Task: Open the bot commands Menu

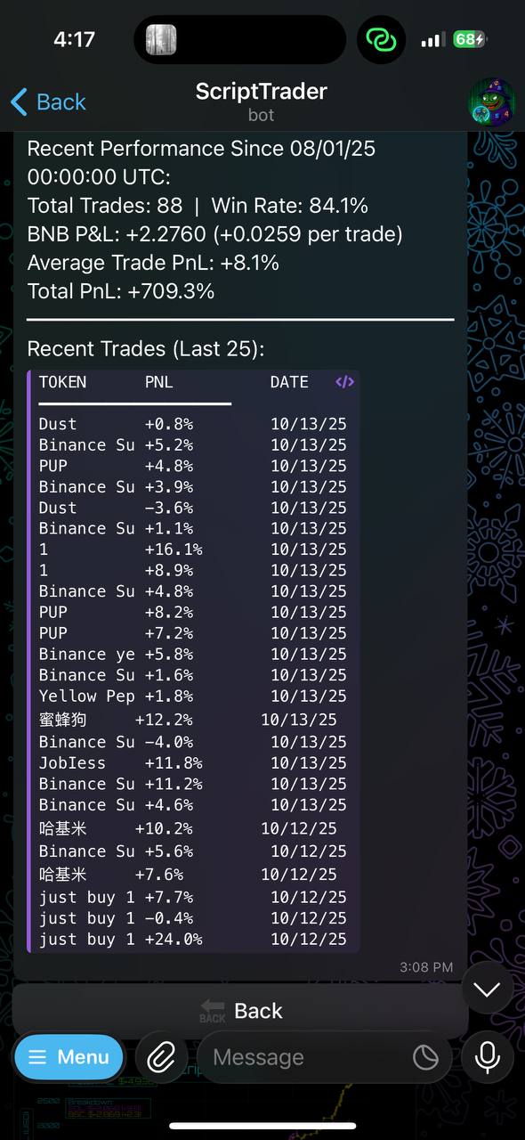Action: (x=69, y=1057)
